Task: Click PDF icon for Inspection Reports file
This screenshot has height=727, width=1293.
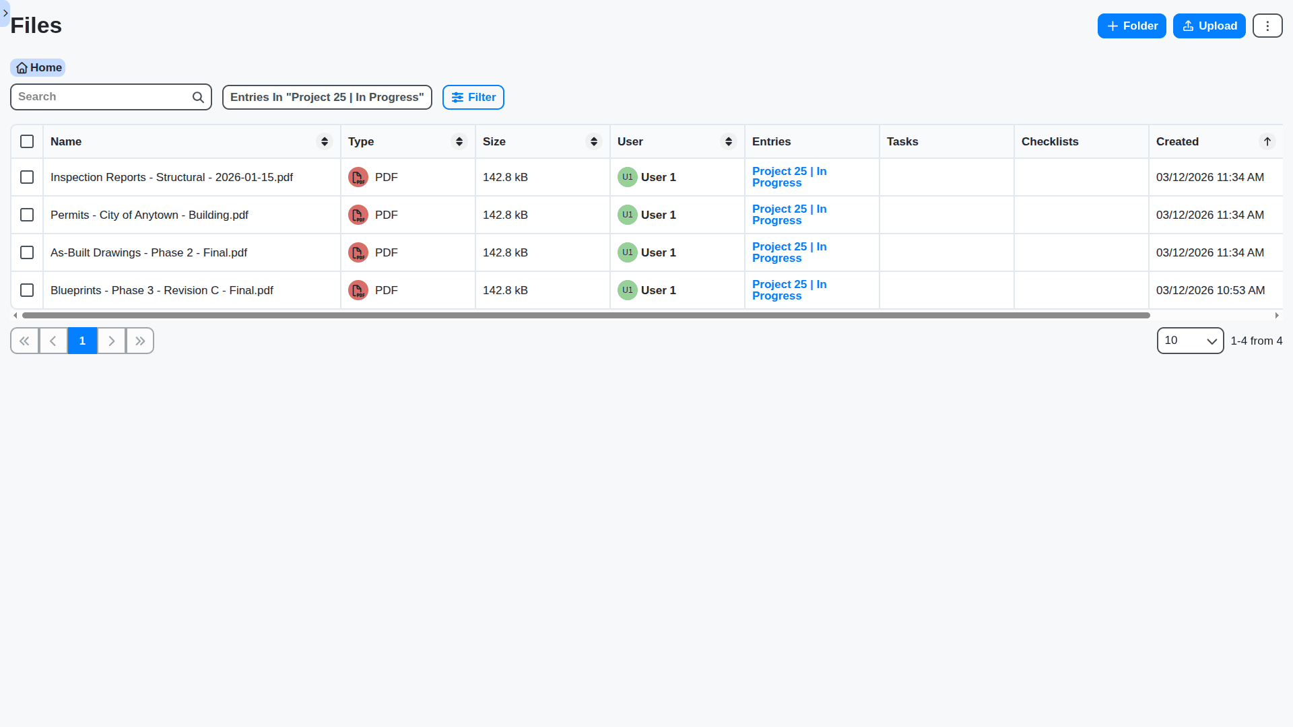Action: click(x=358, y=178)
